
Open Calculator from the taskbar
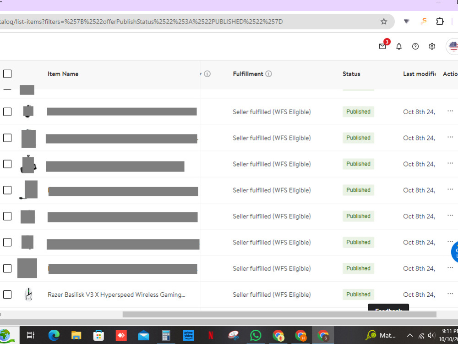[166, 335]
